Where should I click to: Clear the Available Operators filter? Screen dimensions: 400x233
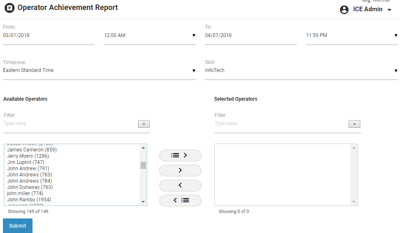point(144,124)
